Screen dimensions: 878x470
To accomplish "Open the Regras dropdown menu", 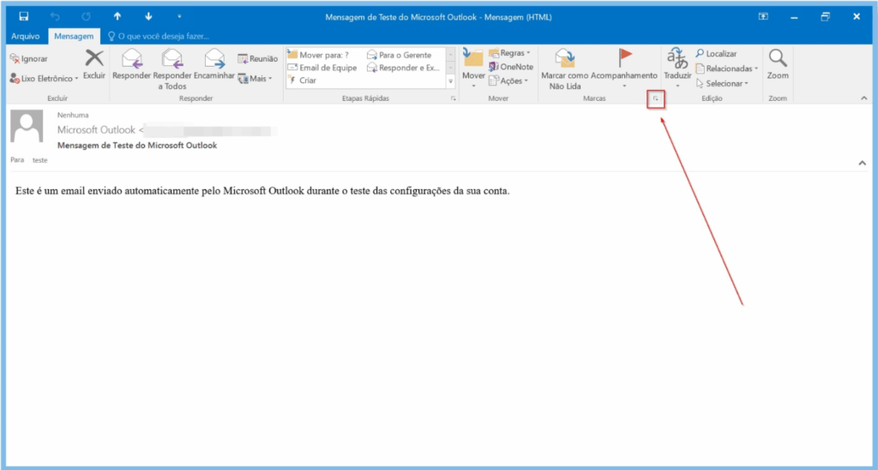I will click(x=509, y=53).
